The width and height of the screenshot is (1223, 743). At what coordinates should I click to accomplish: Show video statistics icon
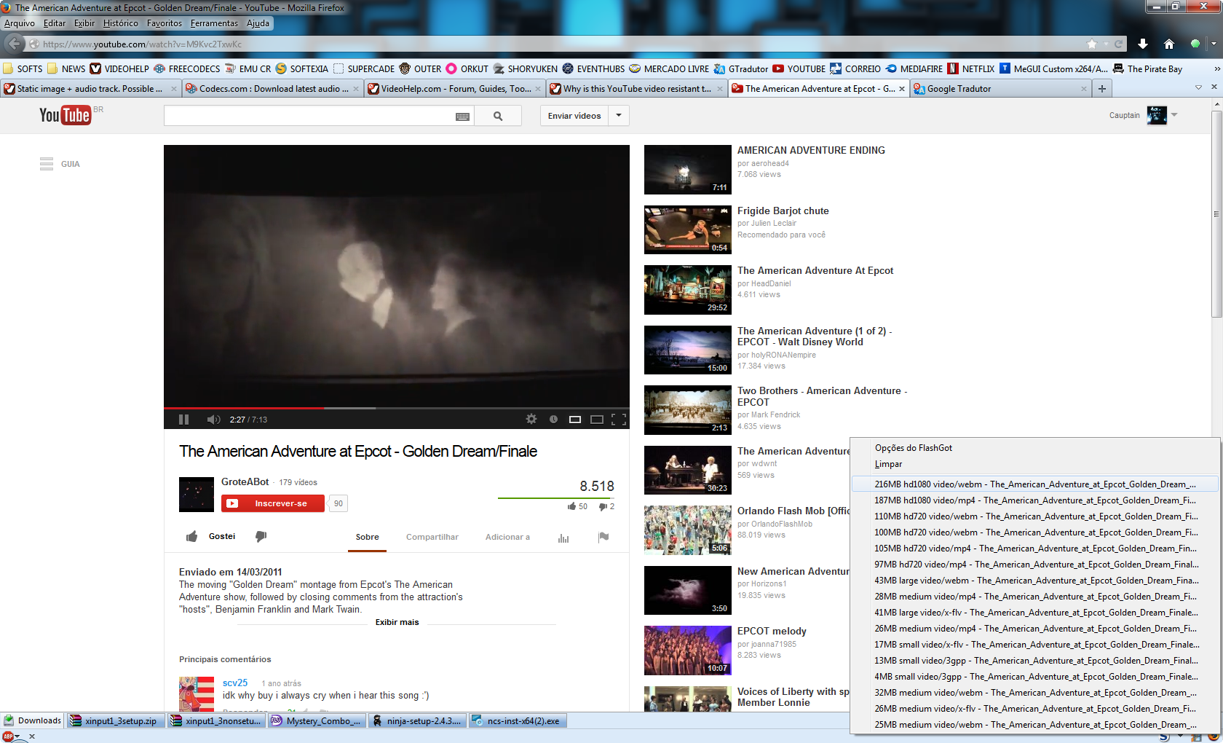point(563,538)
